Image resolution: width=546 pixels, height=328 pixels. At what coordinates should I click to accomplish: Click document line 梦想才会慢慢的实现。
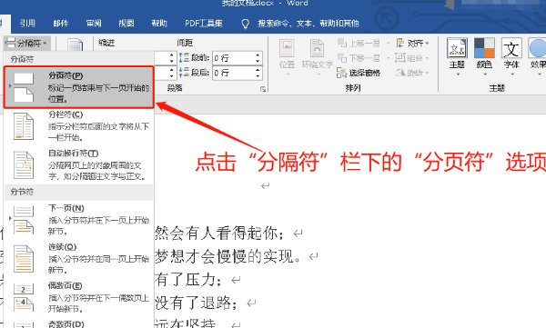pos(228,256)
